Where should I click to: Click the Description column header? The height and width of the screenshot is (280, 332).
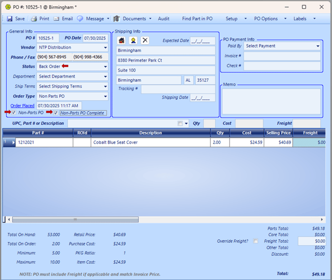point(151,133)
